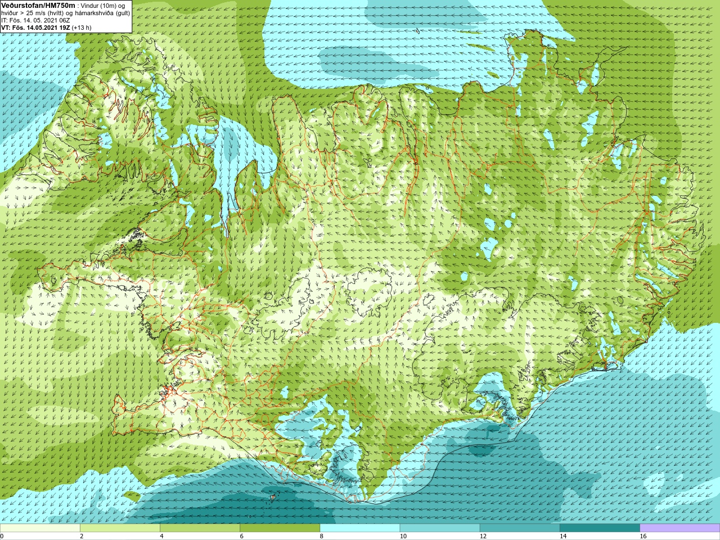Choose the teal 12–14 m/s legend swatch
Screen dimensions: 720x540
[x=520, y=528]
